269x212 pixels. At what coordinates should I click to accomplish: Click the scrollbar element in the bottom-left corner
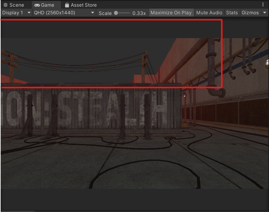(x=17, y=211)
